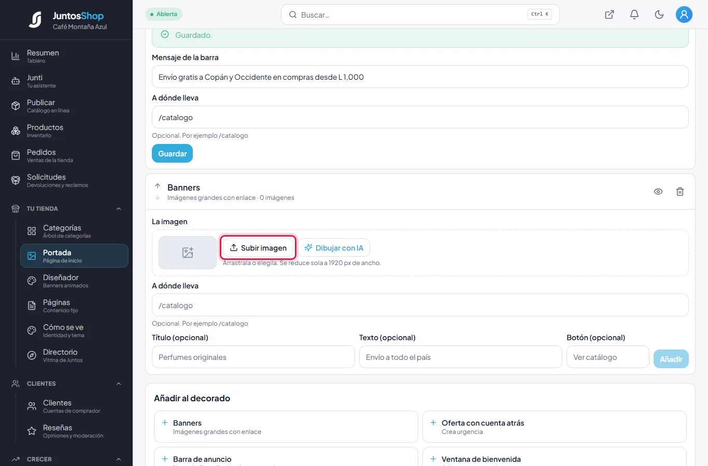The image size is (708, 466).
Task: Click the Guardar button
Action: [x=172, y=153]
